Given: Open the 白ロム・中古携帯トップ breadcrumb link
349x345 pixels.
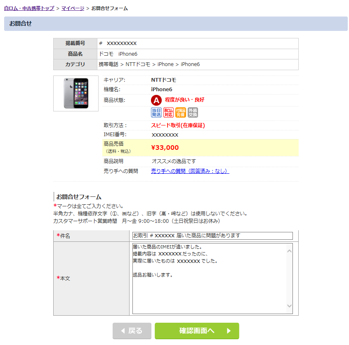Looking at the screenshot, I should pos(29,9).
